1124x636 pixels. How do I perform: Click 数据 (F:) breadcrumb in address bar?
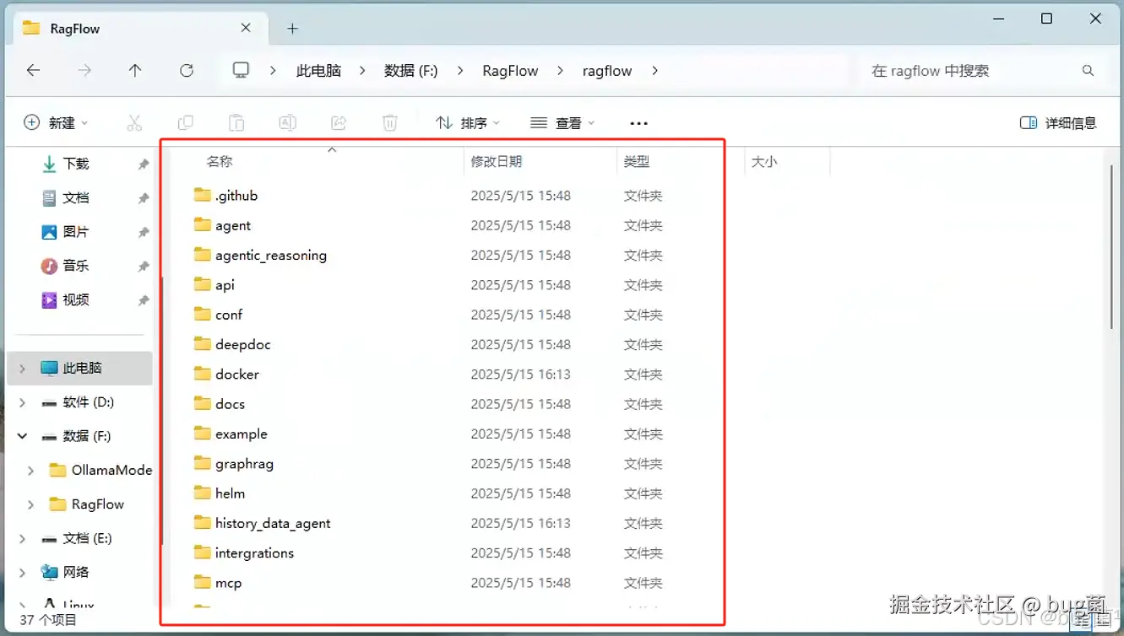click(411, 71)
